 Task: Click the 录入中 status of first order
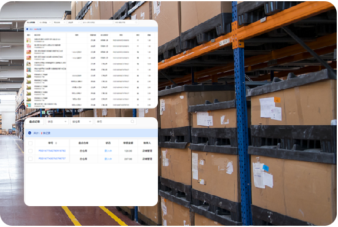pos(108,151)
